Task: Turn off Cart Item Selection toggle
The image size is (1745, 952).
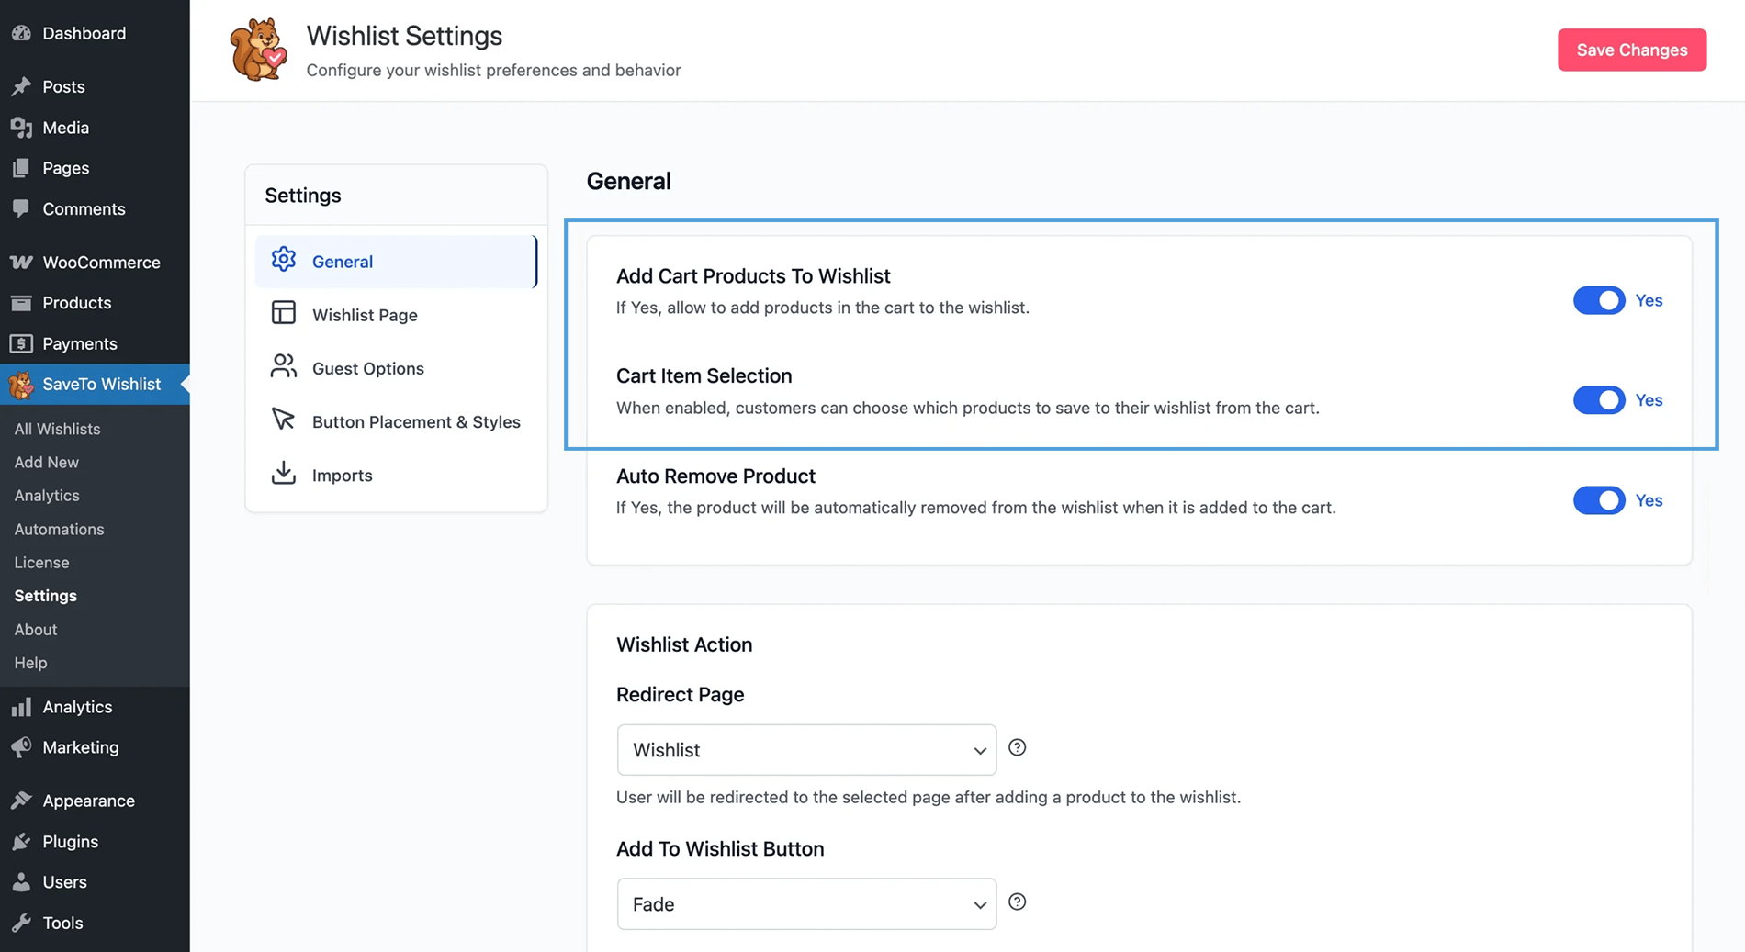Action: click(x=1598, y=400)
